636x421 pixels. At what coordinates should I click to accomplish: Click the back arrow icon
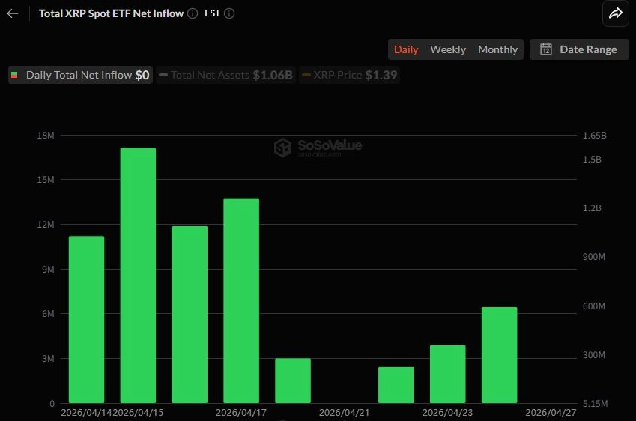click(13, 13)
